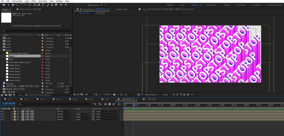
Task: Hide layer 4 with its eye icon
Action: pos(2,120)
